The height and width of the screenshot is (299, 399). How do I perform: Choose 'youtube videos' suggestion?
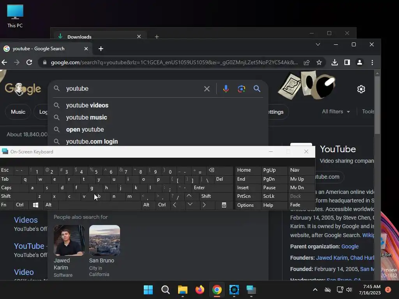(158, 105)
